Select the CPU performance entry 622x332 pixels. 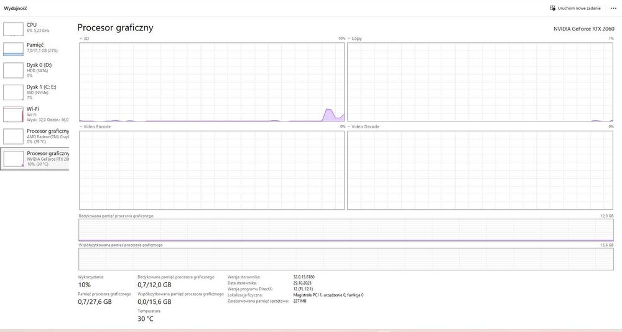click(x=35, y=29)
